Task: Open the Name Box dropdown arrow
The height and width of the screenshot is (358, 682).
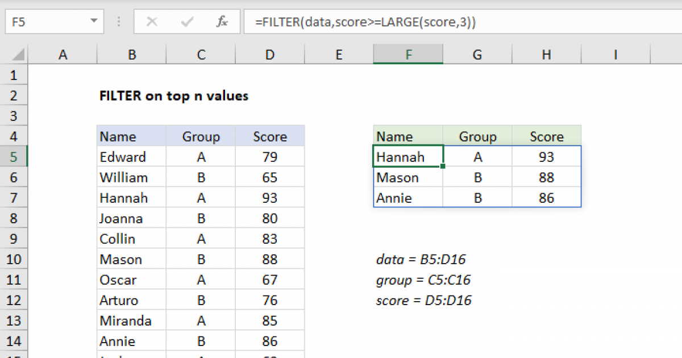Action: tap(94, 22)
